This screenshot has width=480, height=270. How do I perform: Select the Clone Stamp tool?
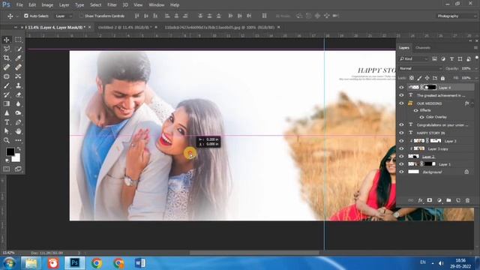(18, 85)
